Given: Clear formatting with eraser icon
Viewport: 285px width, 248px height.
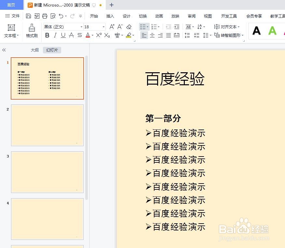Looking at the screenshot, I should pyautogui.click(x=129, y=27).
